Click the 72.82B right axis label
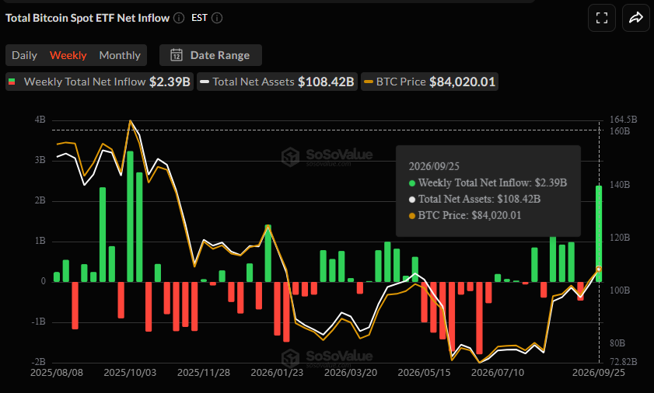 (x=623, y=361)
